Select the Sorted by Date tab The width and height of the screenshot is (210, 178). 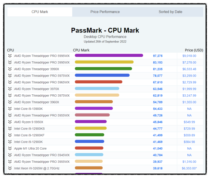click(170, 12)
